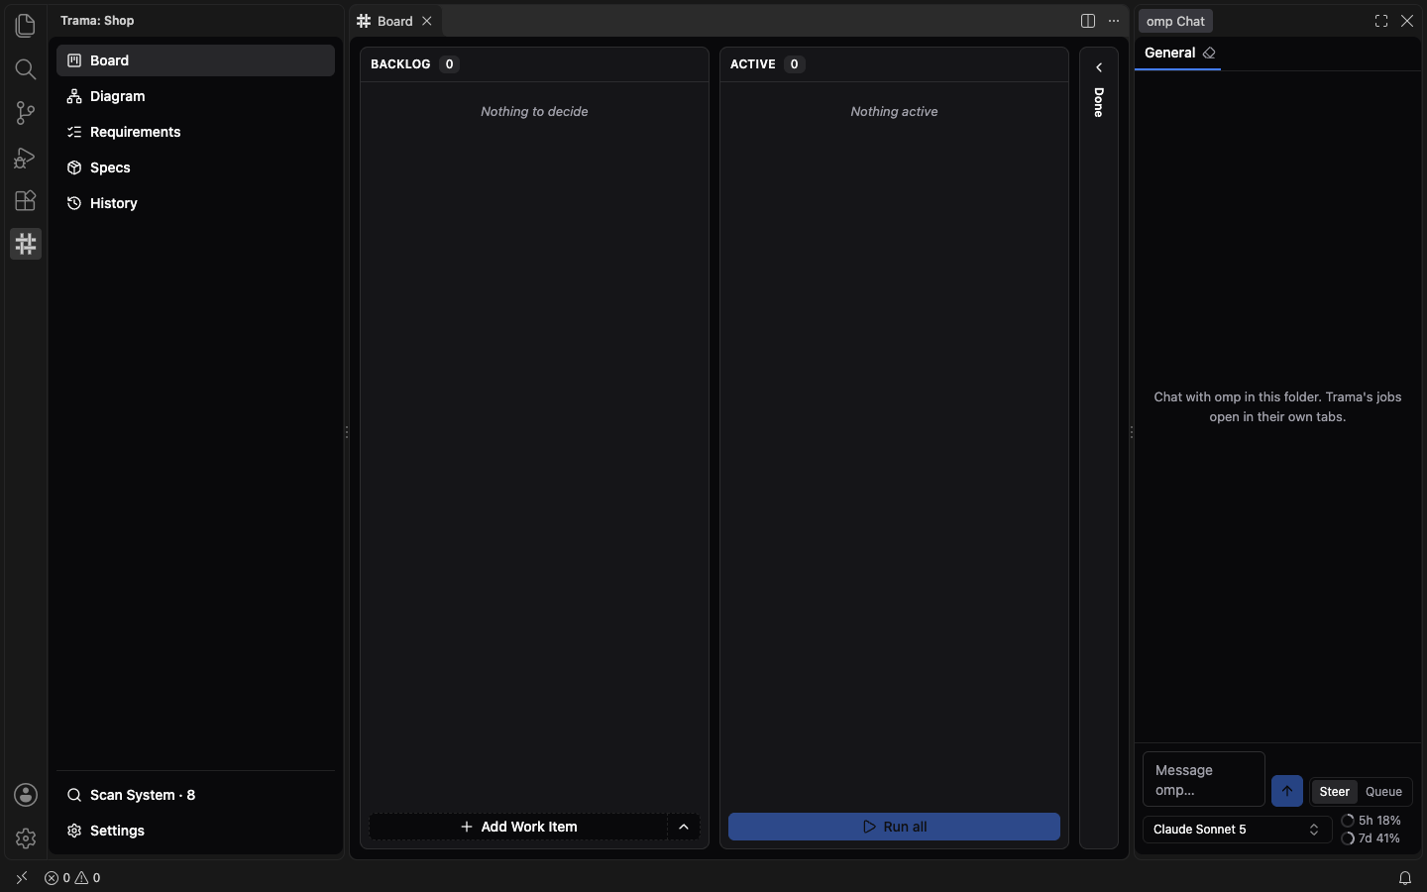
Task: Click the remote window icon in status bar
Action: (x=22, y=878)
